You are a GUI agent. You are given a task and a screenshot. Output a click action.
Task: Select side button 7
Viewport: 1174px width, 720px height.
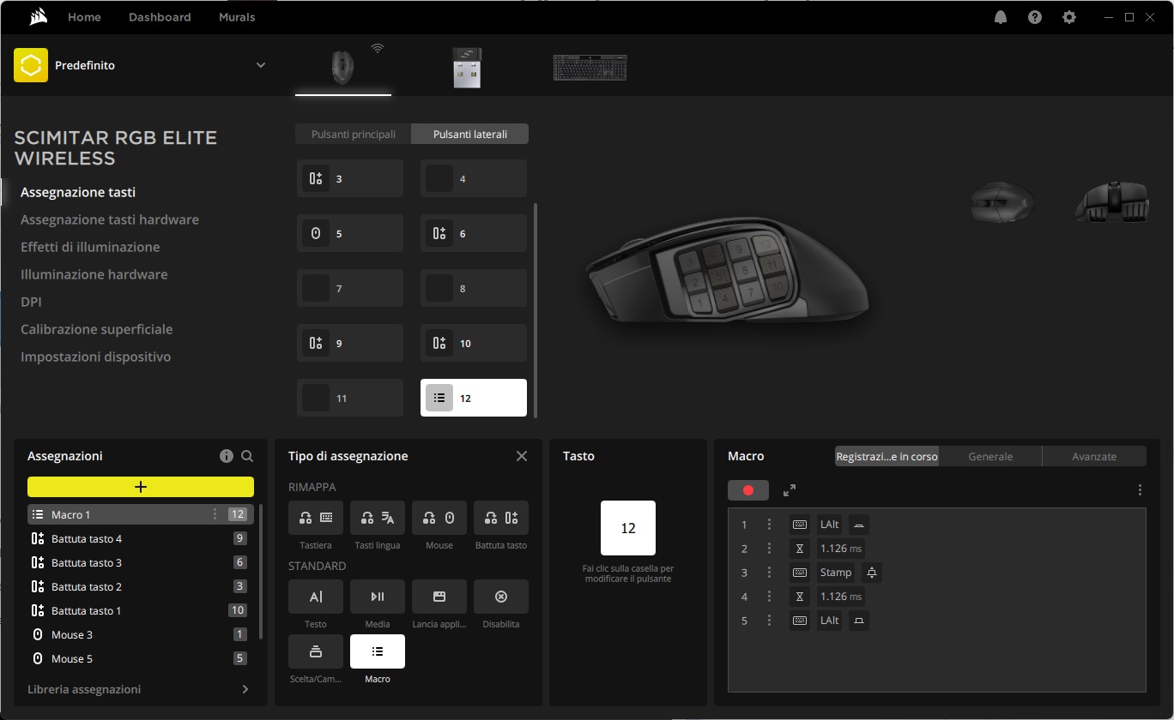click(350, 288)
